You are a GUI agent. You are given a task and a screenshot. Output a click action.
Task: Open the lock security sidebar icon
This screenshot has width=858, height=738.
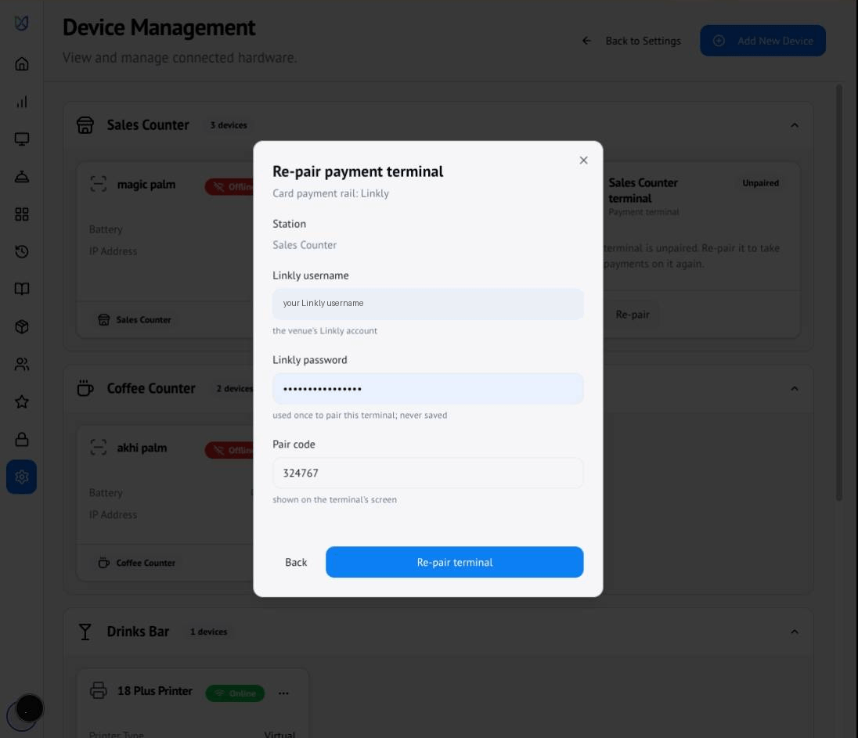pyautogui.click(x=21, y=439)
